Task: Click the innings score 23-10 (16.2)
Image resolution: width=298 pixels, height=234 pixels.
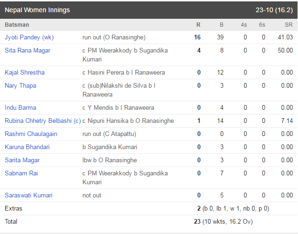Action: (x=274, y=10)
